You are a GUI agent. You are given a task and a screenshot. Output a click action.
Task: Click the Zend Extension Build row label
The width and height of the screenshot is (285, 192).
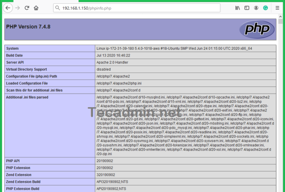pos(23,182)
